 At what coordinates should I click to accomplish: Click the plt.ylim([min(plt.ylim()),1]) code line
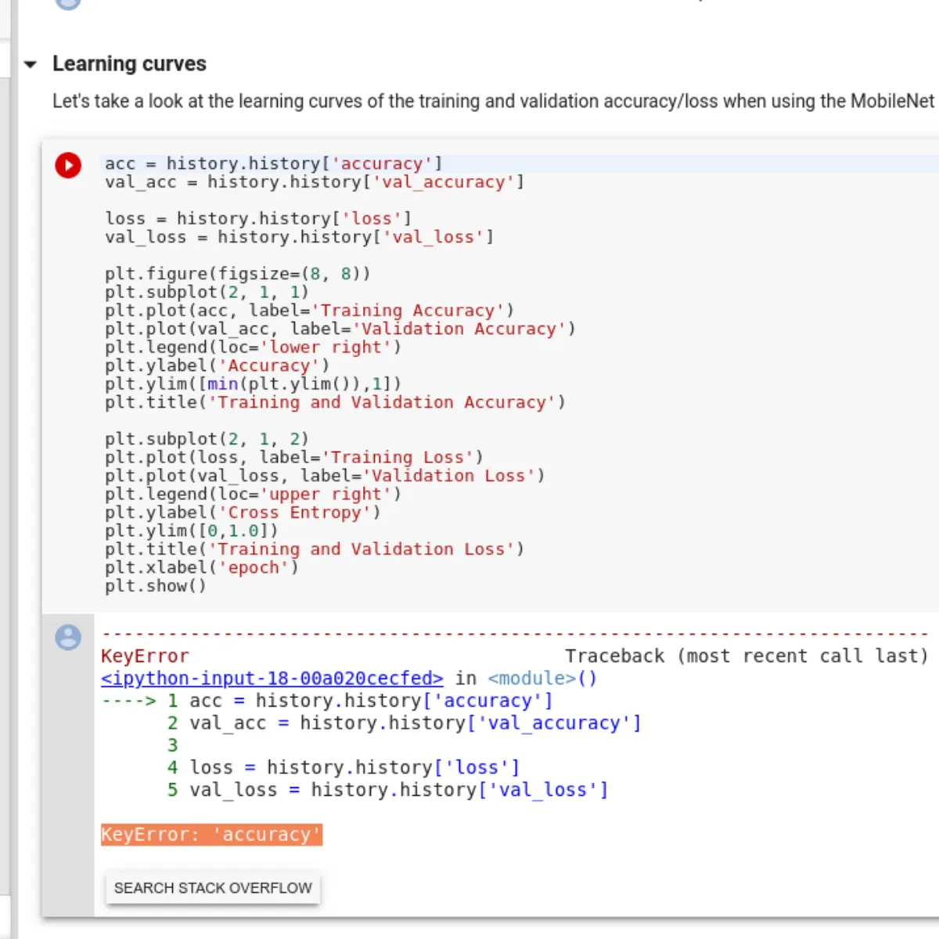254,383
